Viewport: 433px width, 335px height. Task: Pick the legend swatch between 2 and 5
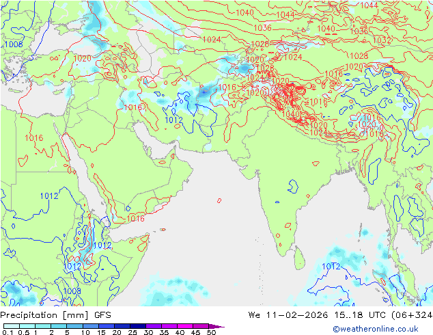coord(59,326)
